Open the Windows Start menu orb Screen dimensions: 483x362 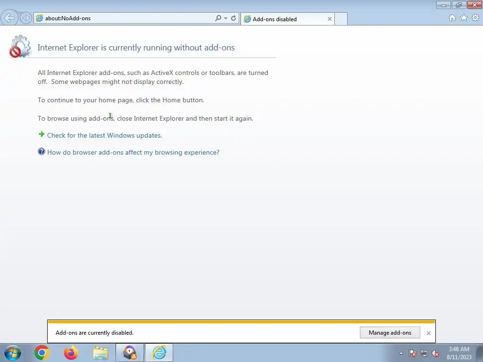[13, 353]
